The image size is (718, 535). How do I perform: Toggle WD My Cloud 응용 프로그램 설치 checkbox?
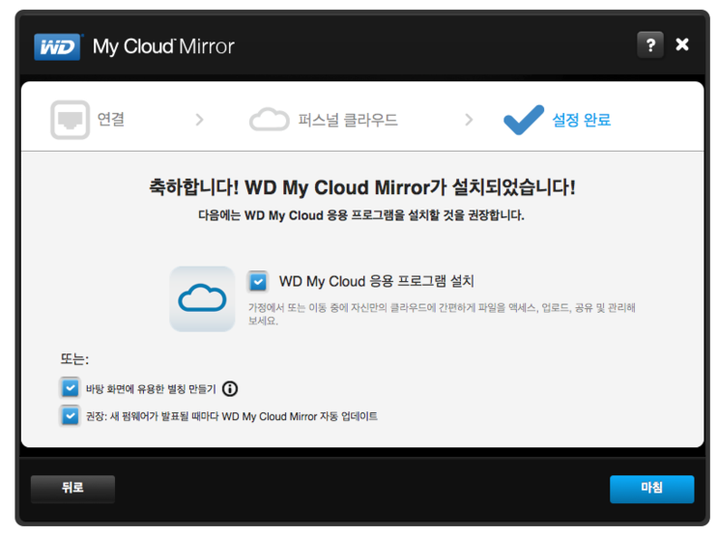(258, 281)
